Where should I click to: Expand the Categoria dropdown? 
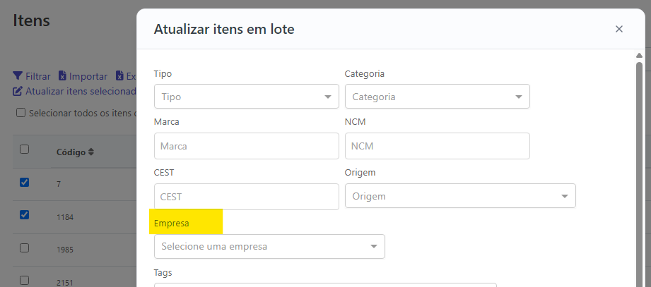(438, 97)
